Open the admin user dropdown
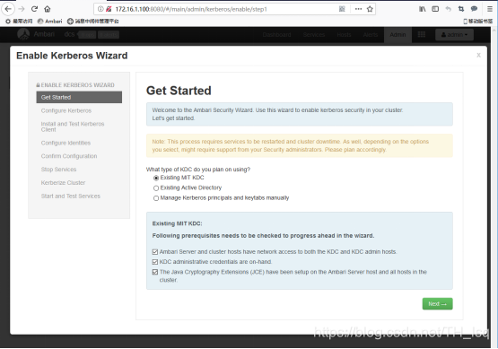 pyautogui.click(x=454, y=35)
